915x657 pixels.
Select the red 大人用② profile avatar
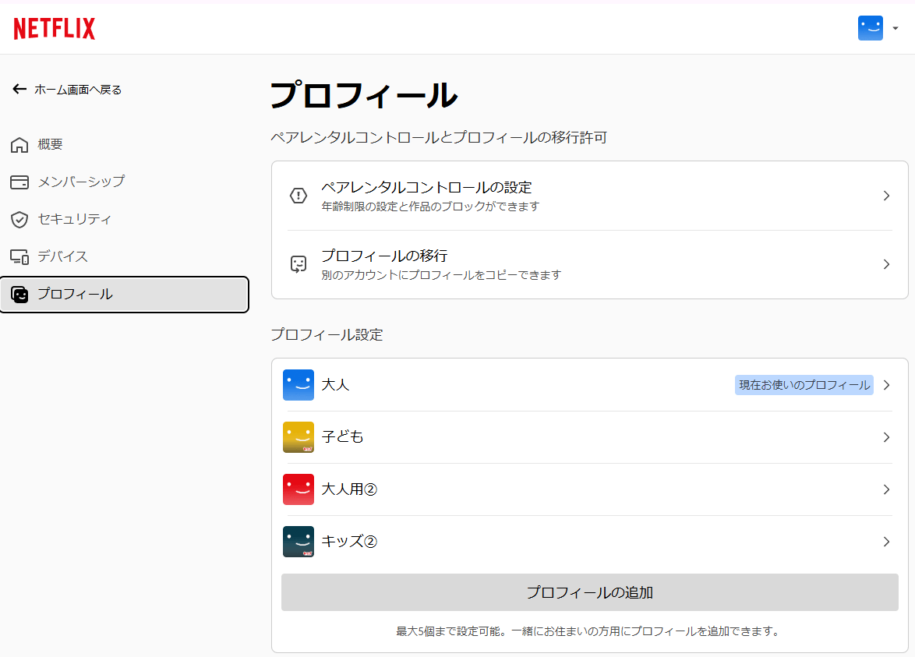pyautogui.click(x=299, y=489)
